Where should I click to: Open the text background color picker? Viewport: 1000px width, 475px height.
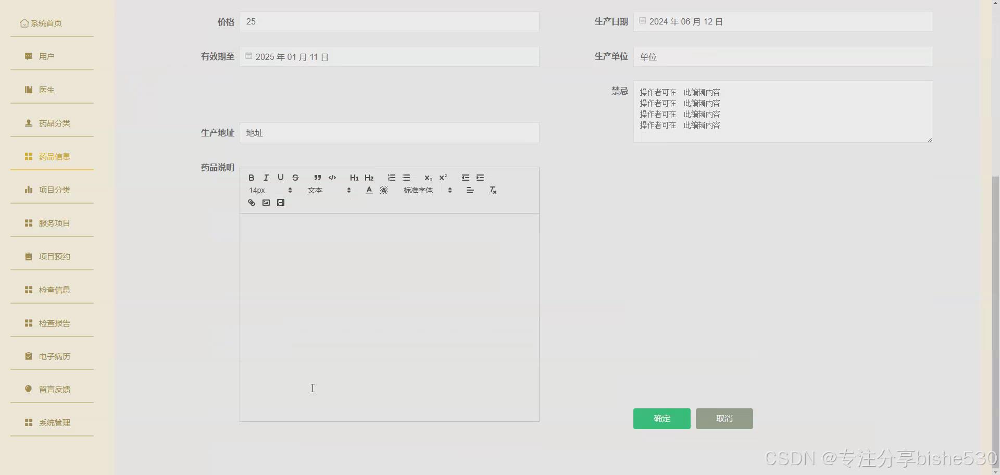pyautogui.click(x=384, y=190)
